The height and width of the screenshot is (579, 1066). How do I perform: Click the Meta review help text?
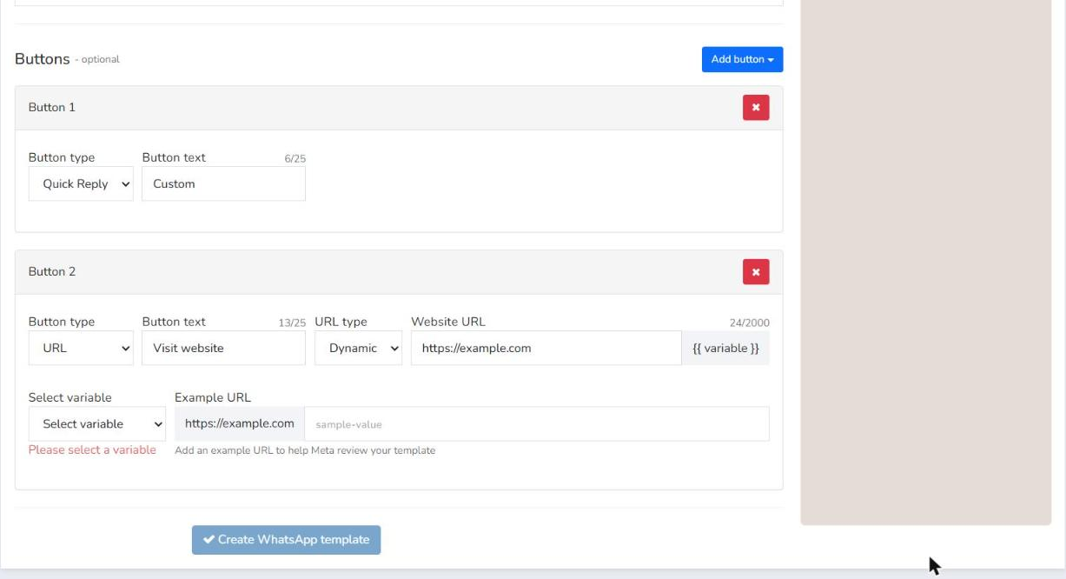[x=305, y=450]
